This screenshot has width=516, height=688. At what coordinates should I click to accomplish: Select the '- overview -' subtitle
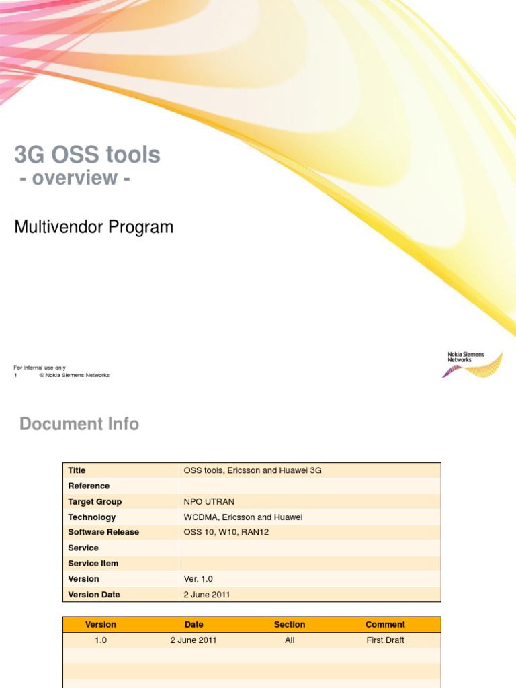[75, 177]
